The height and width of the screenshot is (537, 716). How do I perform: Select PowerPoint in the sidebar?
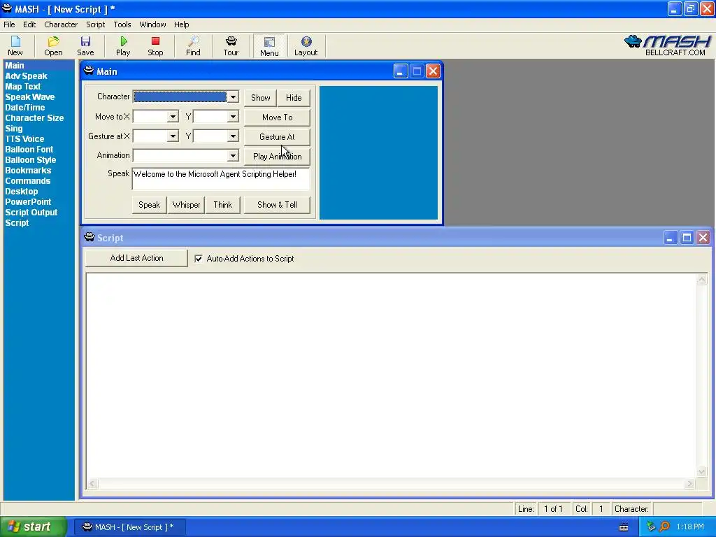point(28,202)
